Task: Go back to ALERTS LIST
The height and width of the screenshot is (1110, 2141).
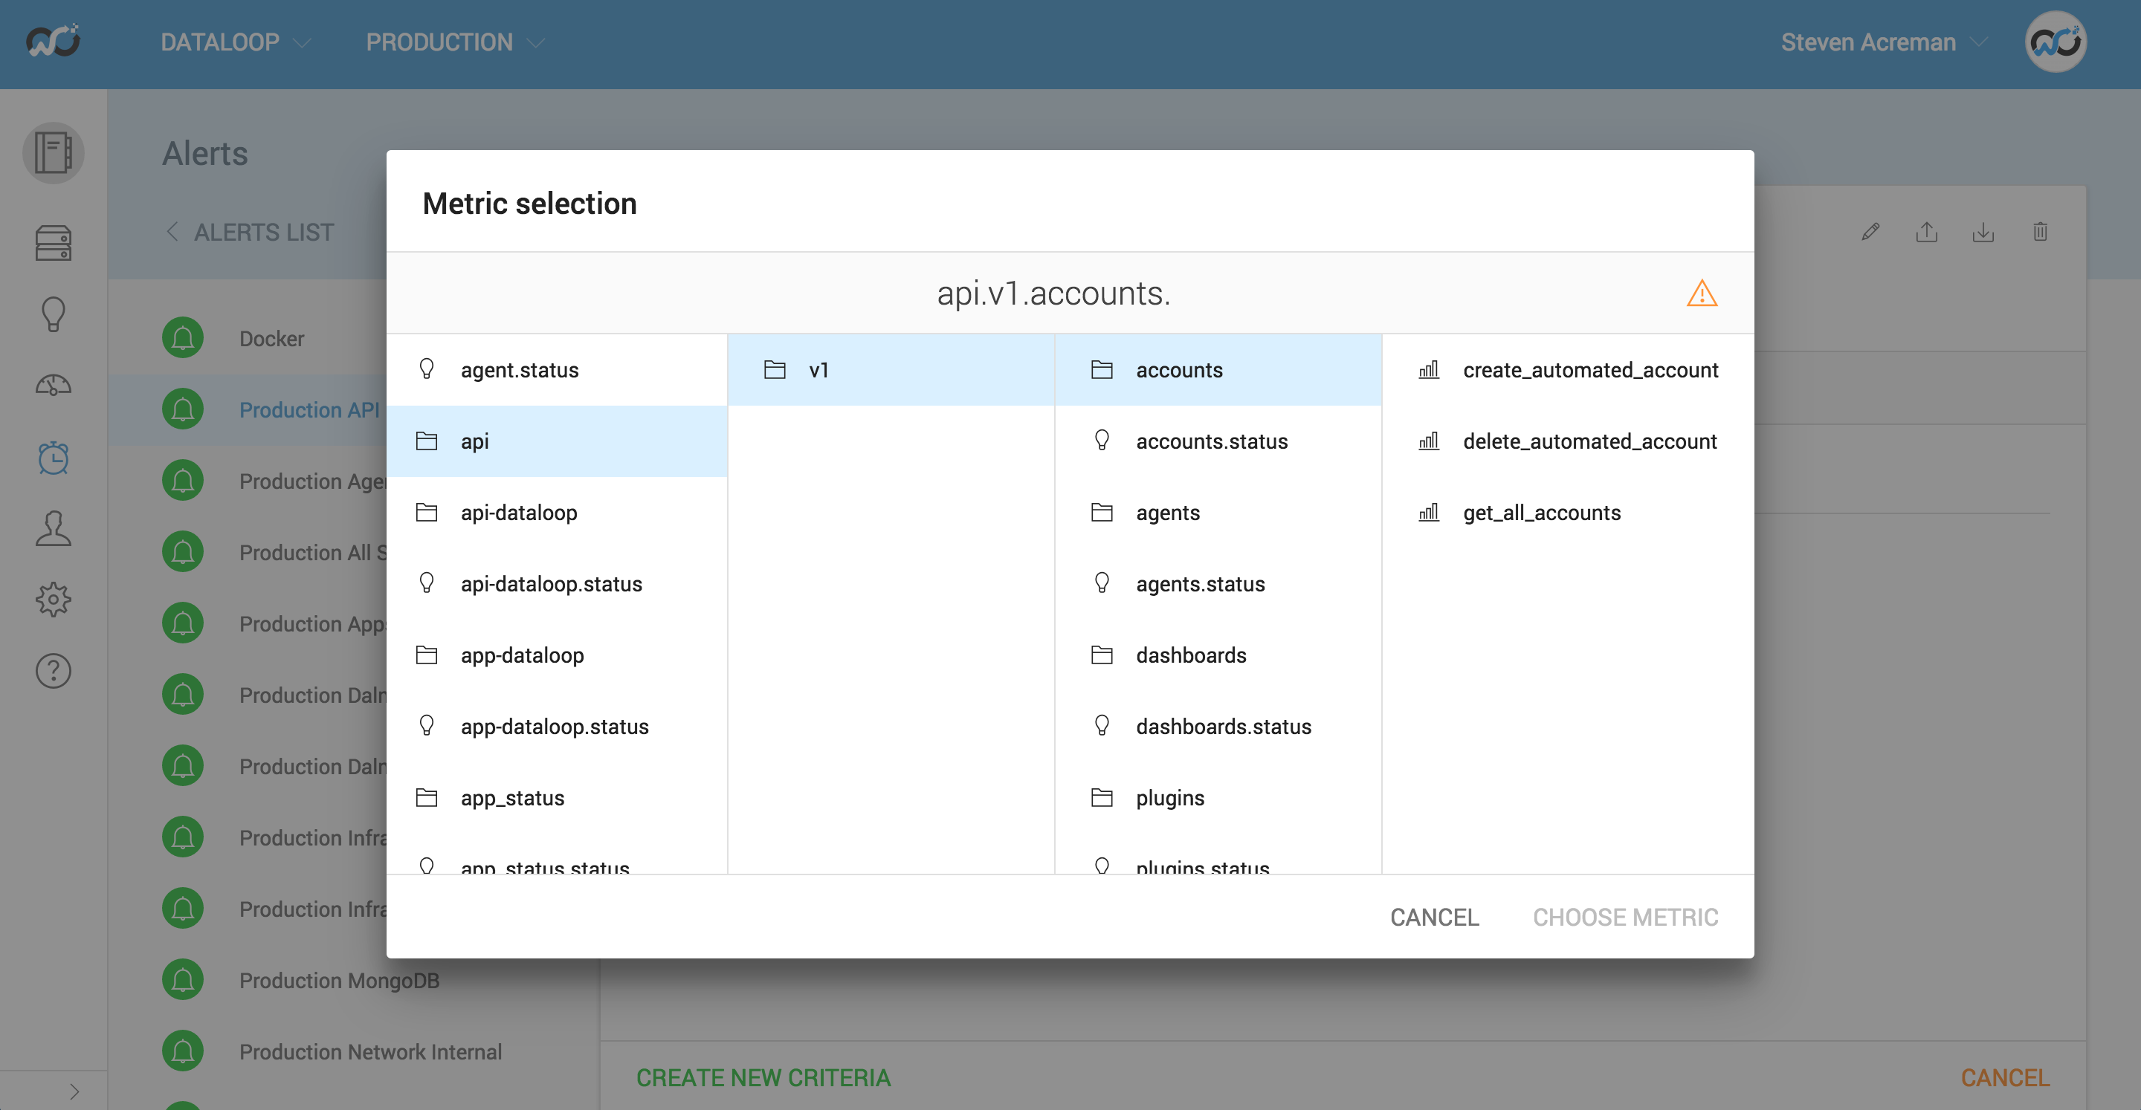Action: (251, 232)
